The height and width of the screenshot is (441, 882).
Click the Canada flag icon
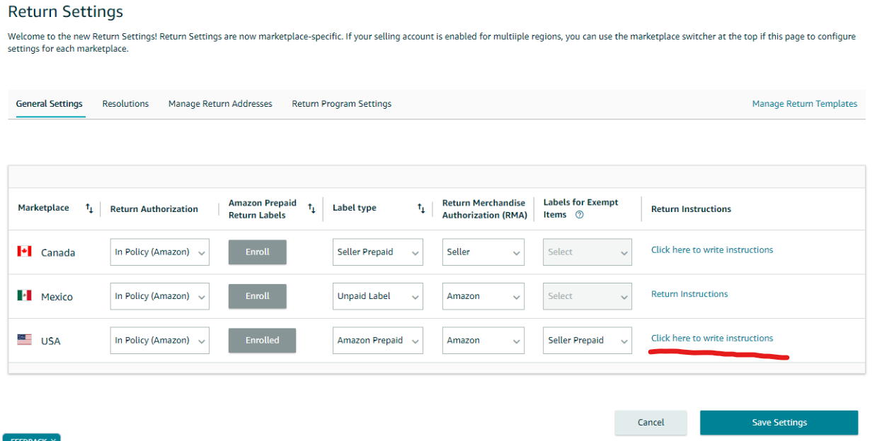click(24, 252)
